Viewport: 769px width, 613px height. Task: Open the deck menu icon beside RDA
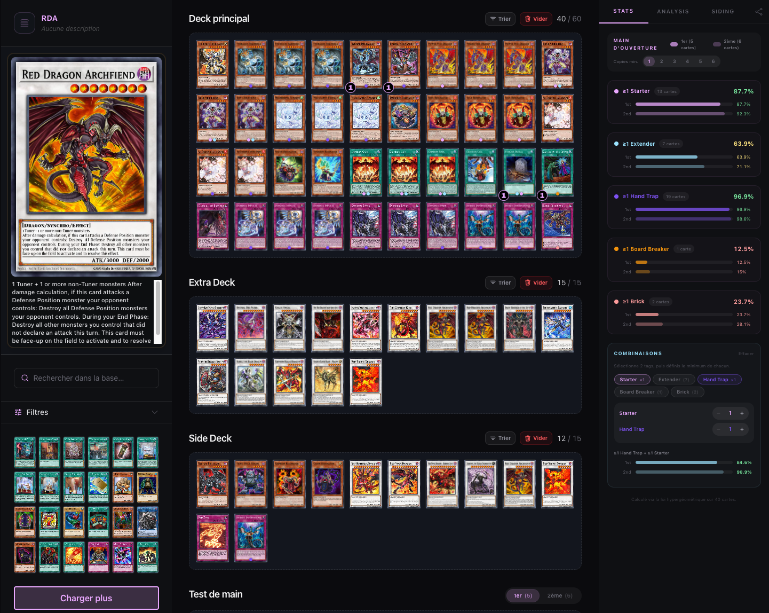pos(25,23)
